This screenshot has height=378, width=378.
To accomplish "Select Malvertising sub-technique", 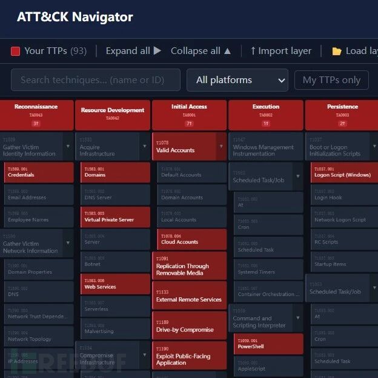I will coord(115,328).
